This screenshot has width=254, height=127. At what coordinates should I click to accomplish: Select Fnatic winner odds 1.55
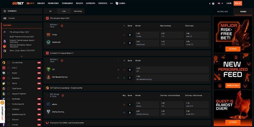(x=147, y=35)
